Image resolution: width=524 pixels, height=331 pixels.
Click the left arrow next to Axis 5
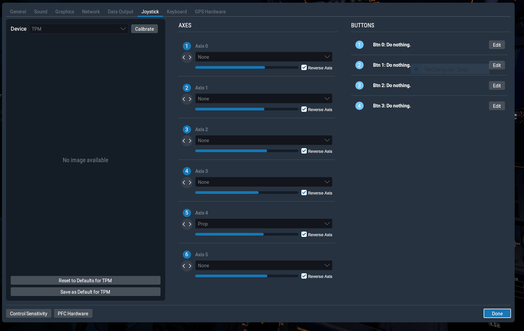coord(184,266)
